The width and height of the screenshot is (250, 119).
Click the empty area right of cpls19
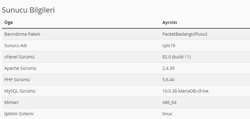(212, 46)
